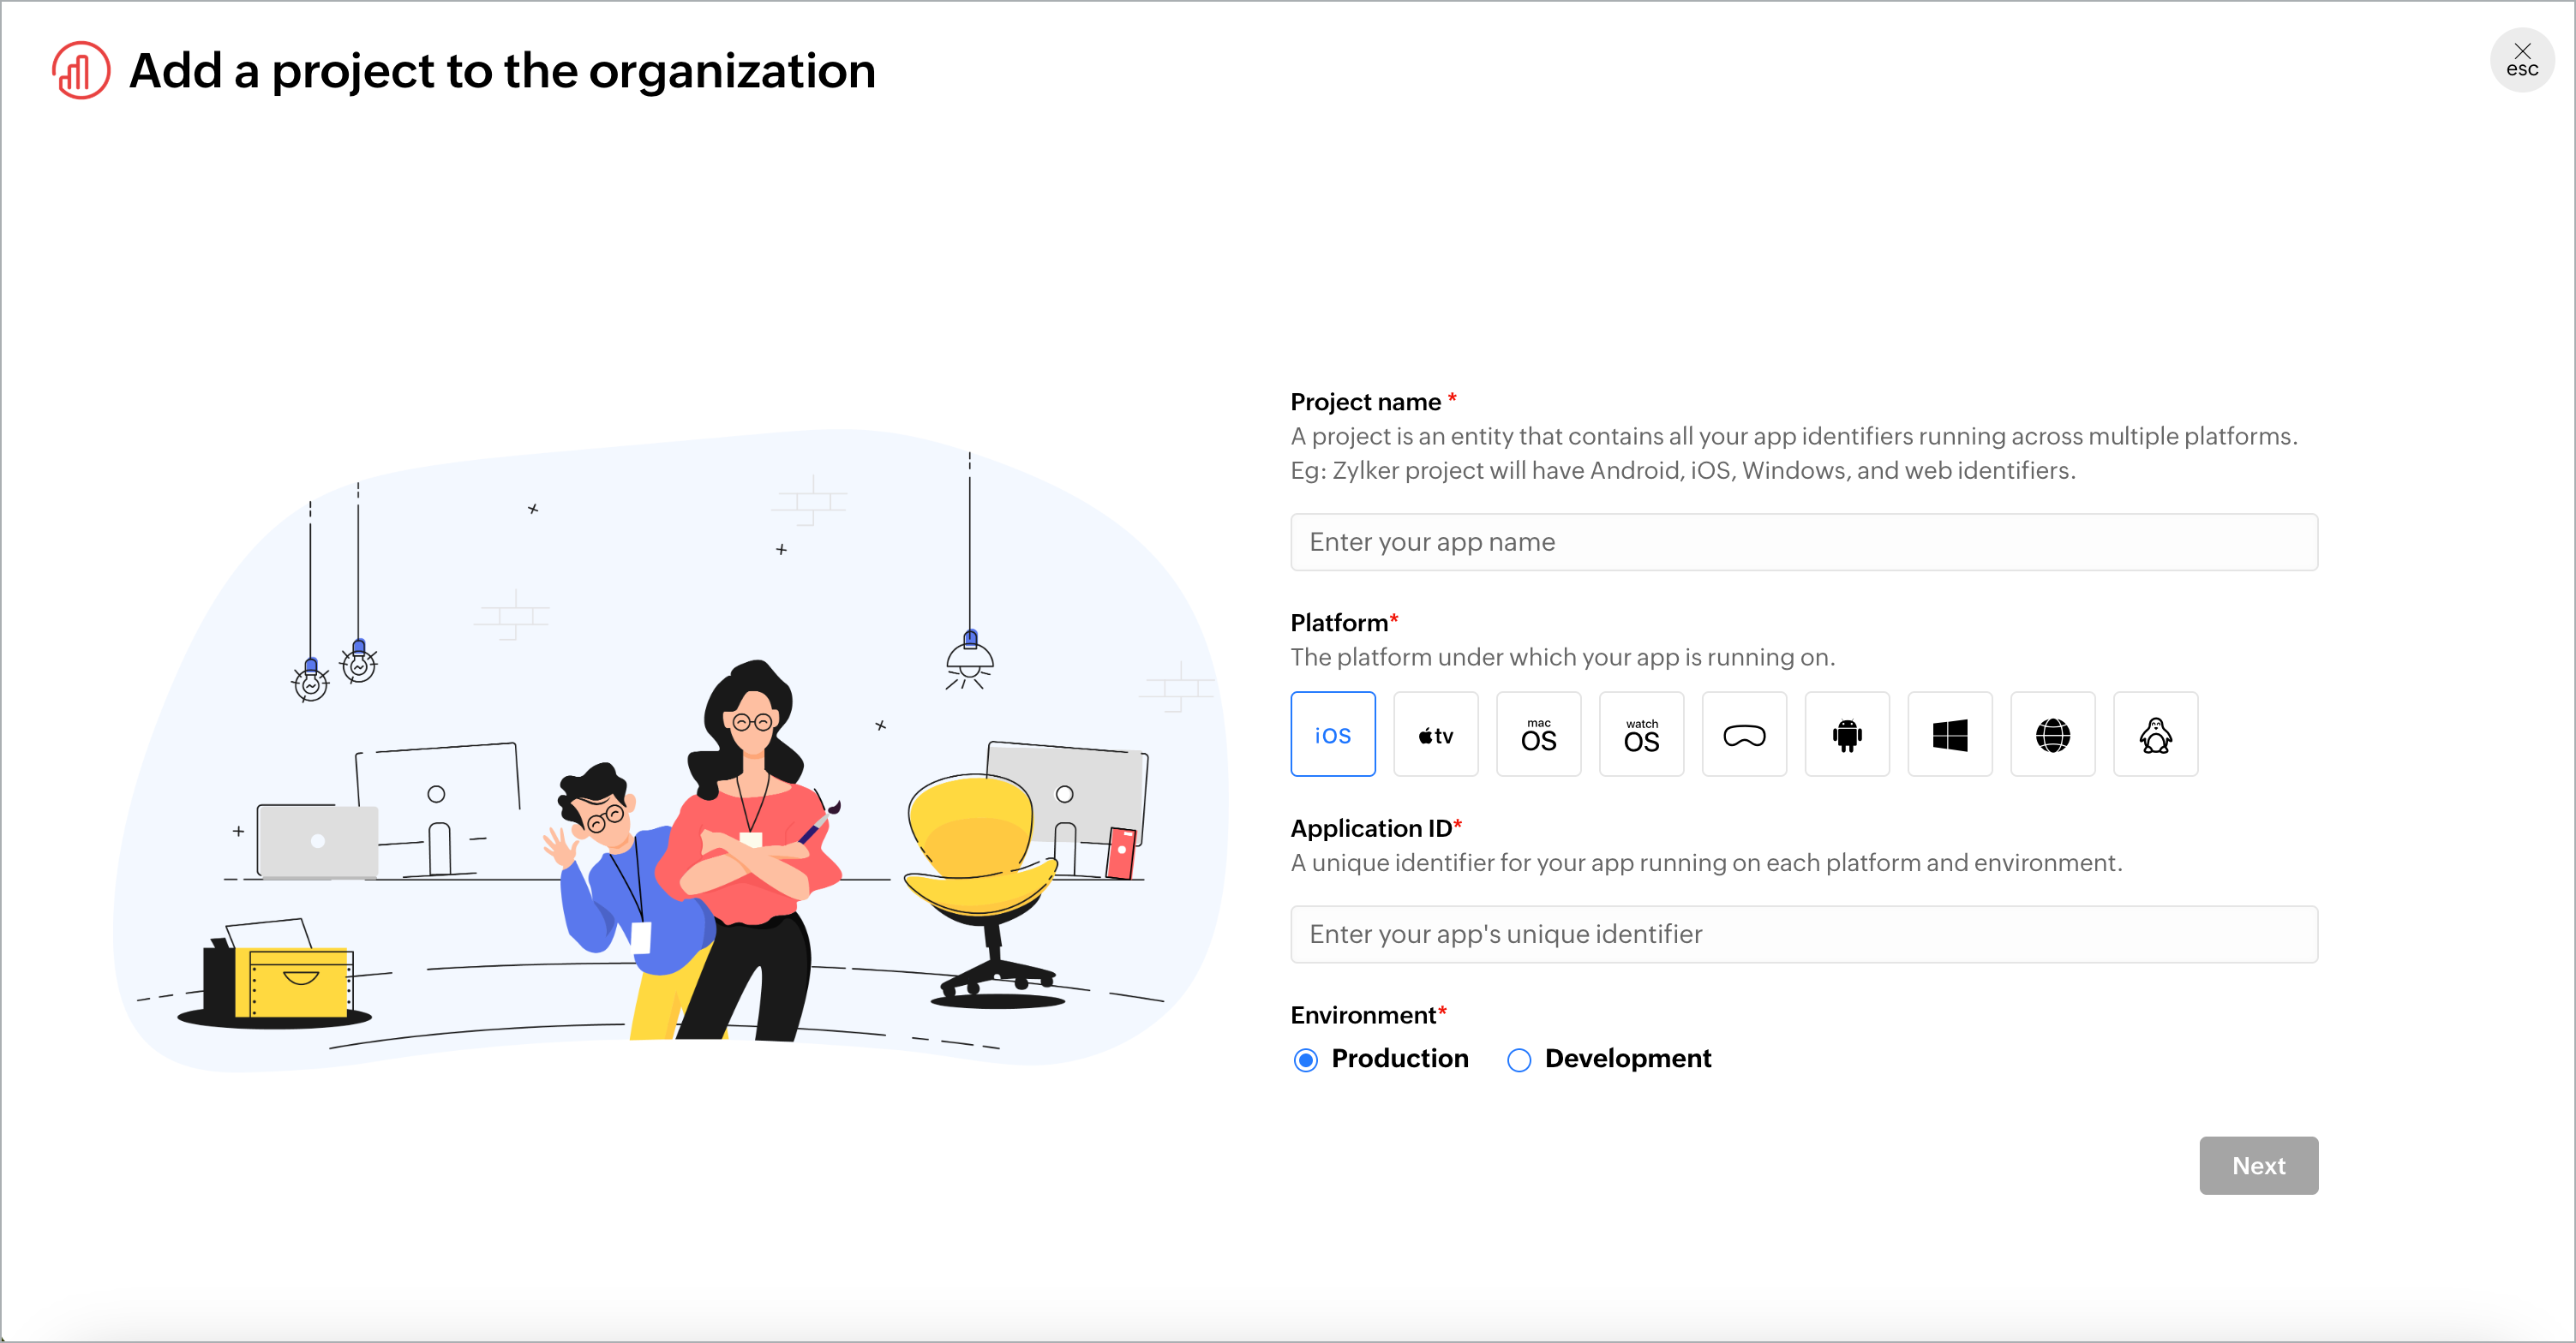Viewport: 2576px width, 1343px height.
Task: Select the Linux penguin platform
Action: pos(2155,735)
